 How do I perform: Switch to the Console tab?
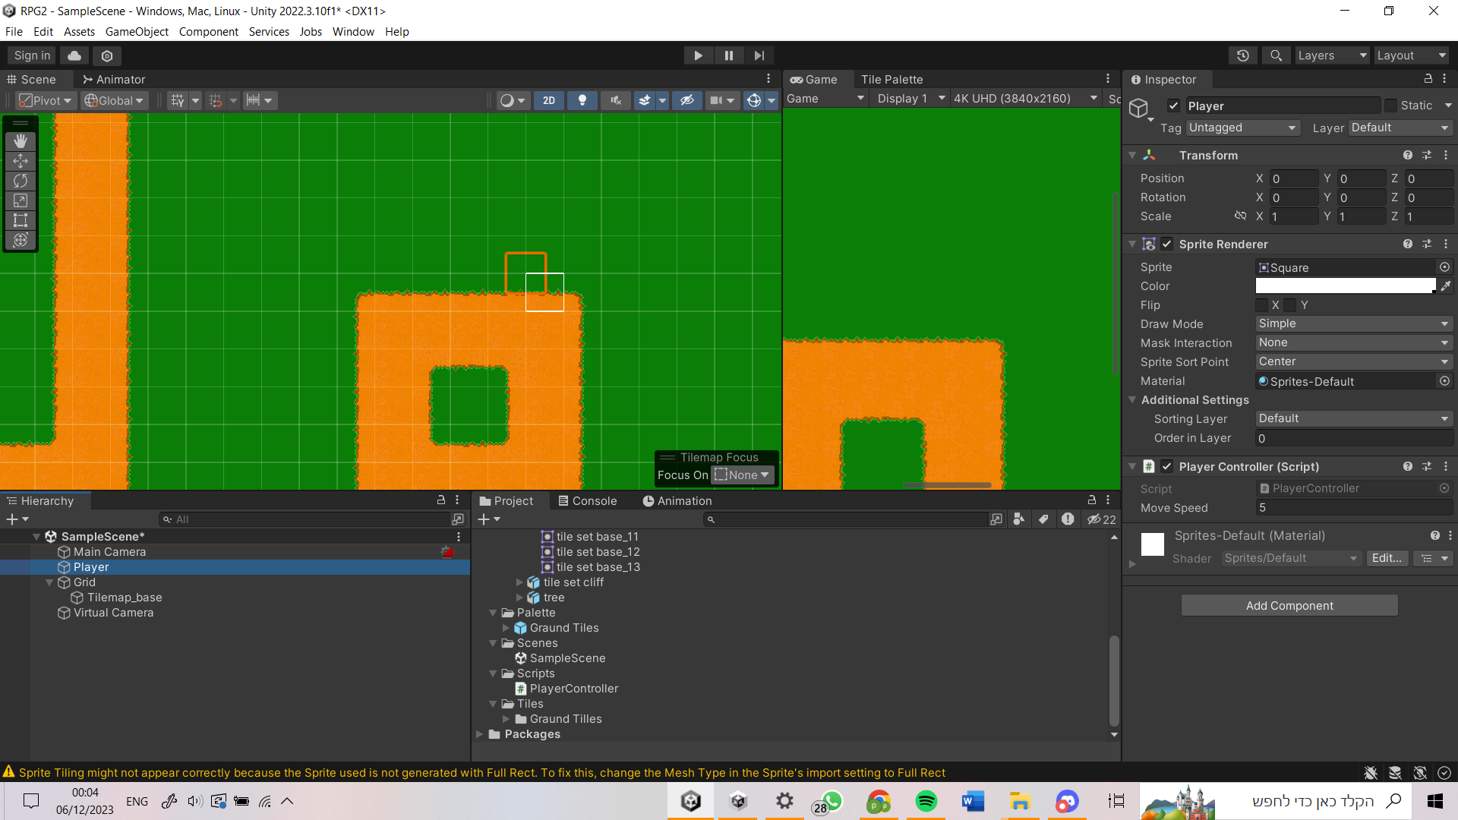(x=587, y=501)
